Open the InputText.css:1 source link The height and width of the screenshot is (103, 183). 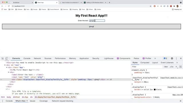175,87
